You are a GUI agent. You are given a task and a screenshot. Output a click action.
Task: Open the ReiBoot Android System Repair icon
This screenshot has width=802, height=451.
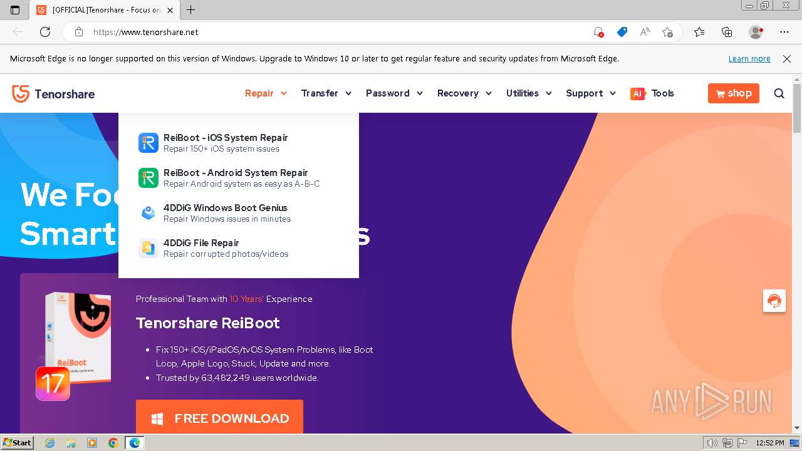pyautogui.click(x=148, y=178)
